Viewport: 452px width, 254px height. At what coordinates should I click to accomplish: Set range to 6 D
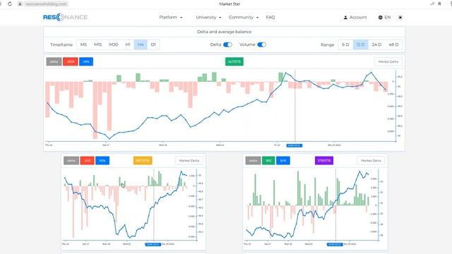coord(345,44)
